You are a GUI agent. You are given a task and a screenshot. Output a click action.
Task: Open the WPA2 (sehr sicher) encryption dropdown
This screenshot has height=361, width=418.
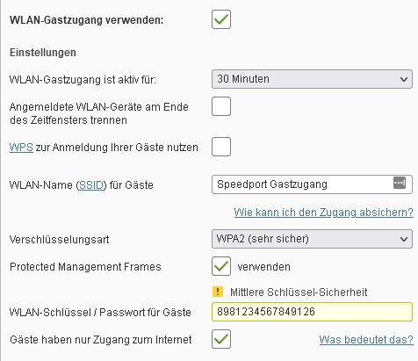tap(312, 239)
